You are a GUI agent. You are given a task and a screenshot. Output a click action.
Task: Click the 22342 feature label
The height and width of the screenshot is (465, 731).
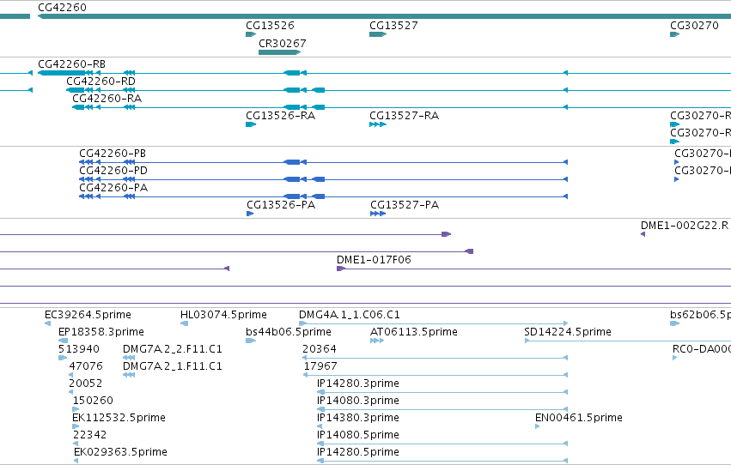click(x=89, y=436)
